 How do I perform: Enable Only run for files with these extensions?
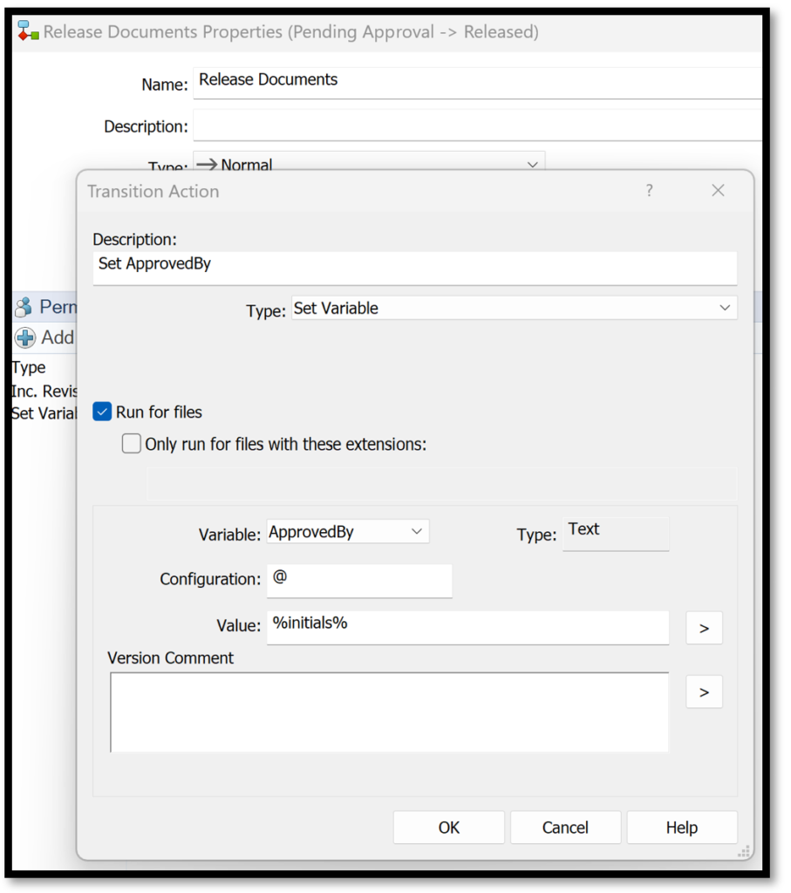click(131, 443)
